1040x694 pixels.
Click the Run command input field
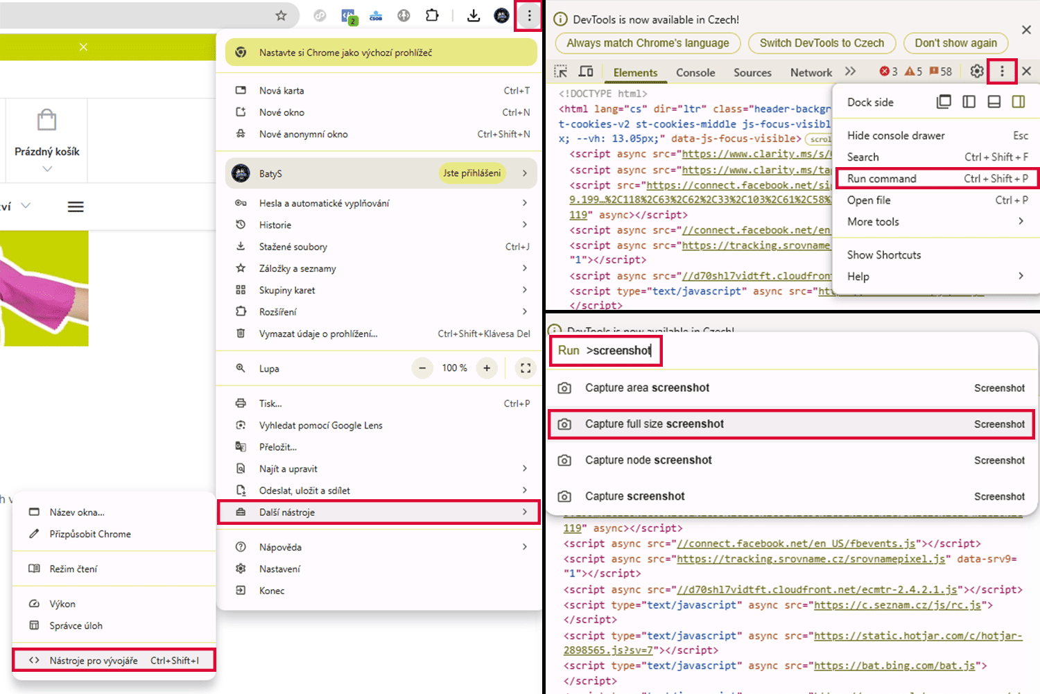(x=790, y=350)
